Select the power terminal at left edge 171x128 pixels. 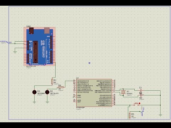coord(7,42)
